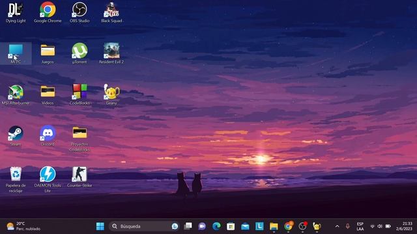Viewport: 417px width, 234px height.
Task: Select the µTorrent desktop shortcut
Action: tap(79, 54)
